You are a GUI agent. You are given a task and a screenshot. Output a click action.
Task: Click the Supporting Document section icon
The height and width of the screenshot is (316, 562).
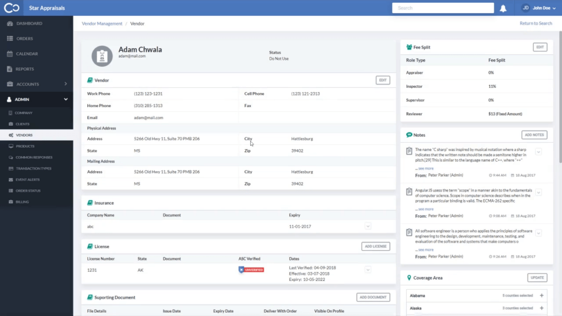[x=90, y=297]
